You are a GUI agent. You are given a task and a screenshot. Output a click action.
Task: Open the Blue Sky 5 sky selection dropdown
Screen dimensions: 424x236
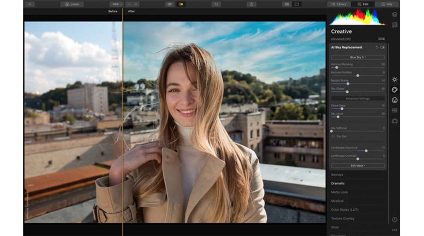coord(358,57)
